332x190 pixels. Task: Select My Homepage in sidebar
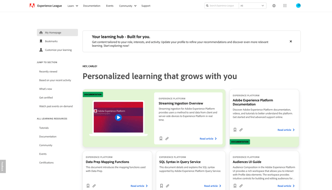coord(58,33)
